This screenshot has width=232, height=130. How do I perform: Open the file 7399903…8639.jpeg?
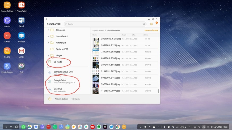pyautogui.click(x=111, y=52)
